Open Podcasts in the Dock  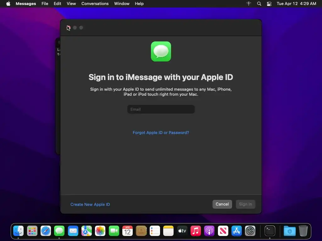click(x=209, y=231)
